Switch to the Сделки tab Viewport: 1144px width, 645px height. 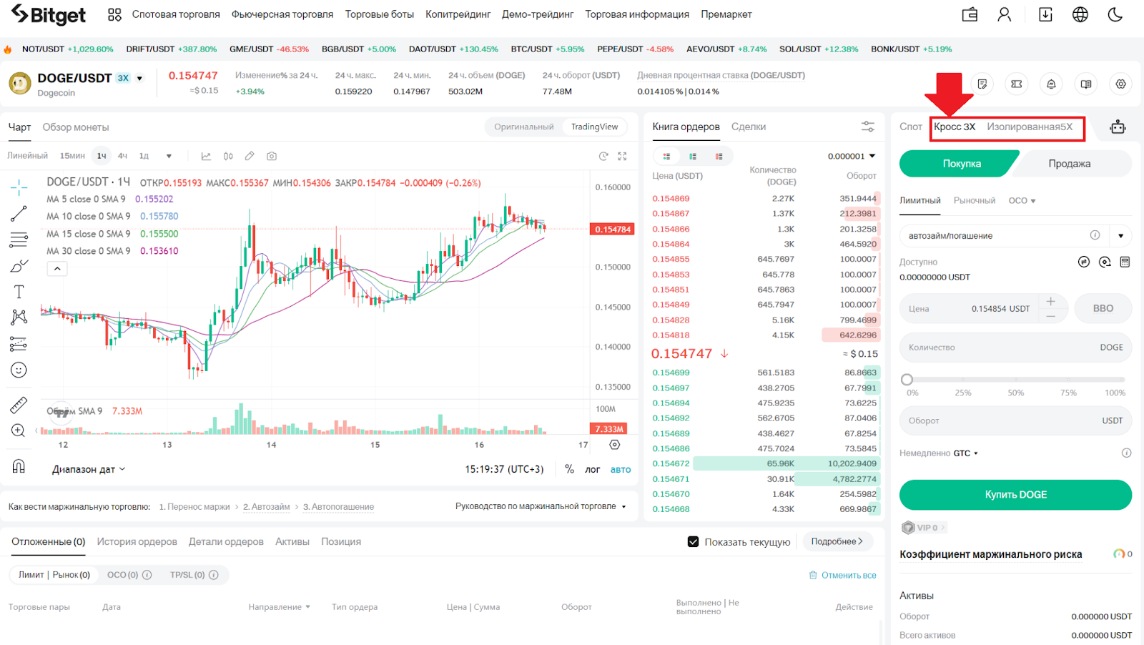[x=749, y=127]
